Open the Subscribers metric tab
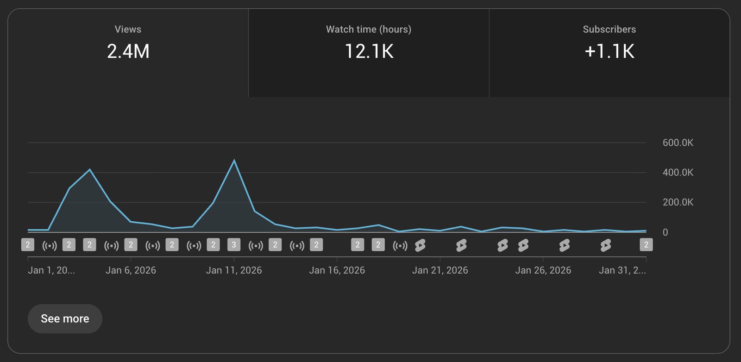741x362 pixels. [x=609, y=53]
